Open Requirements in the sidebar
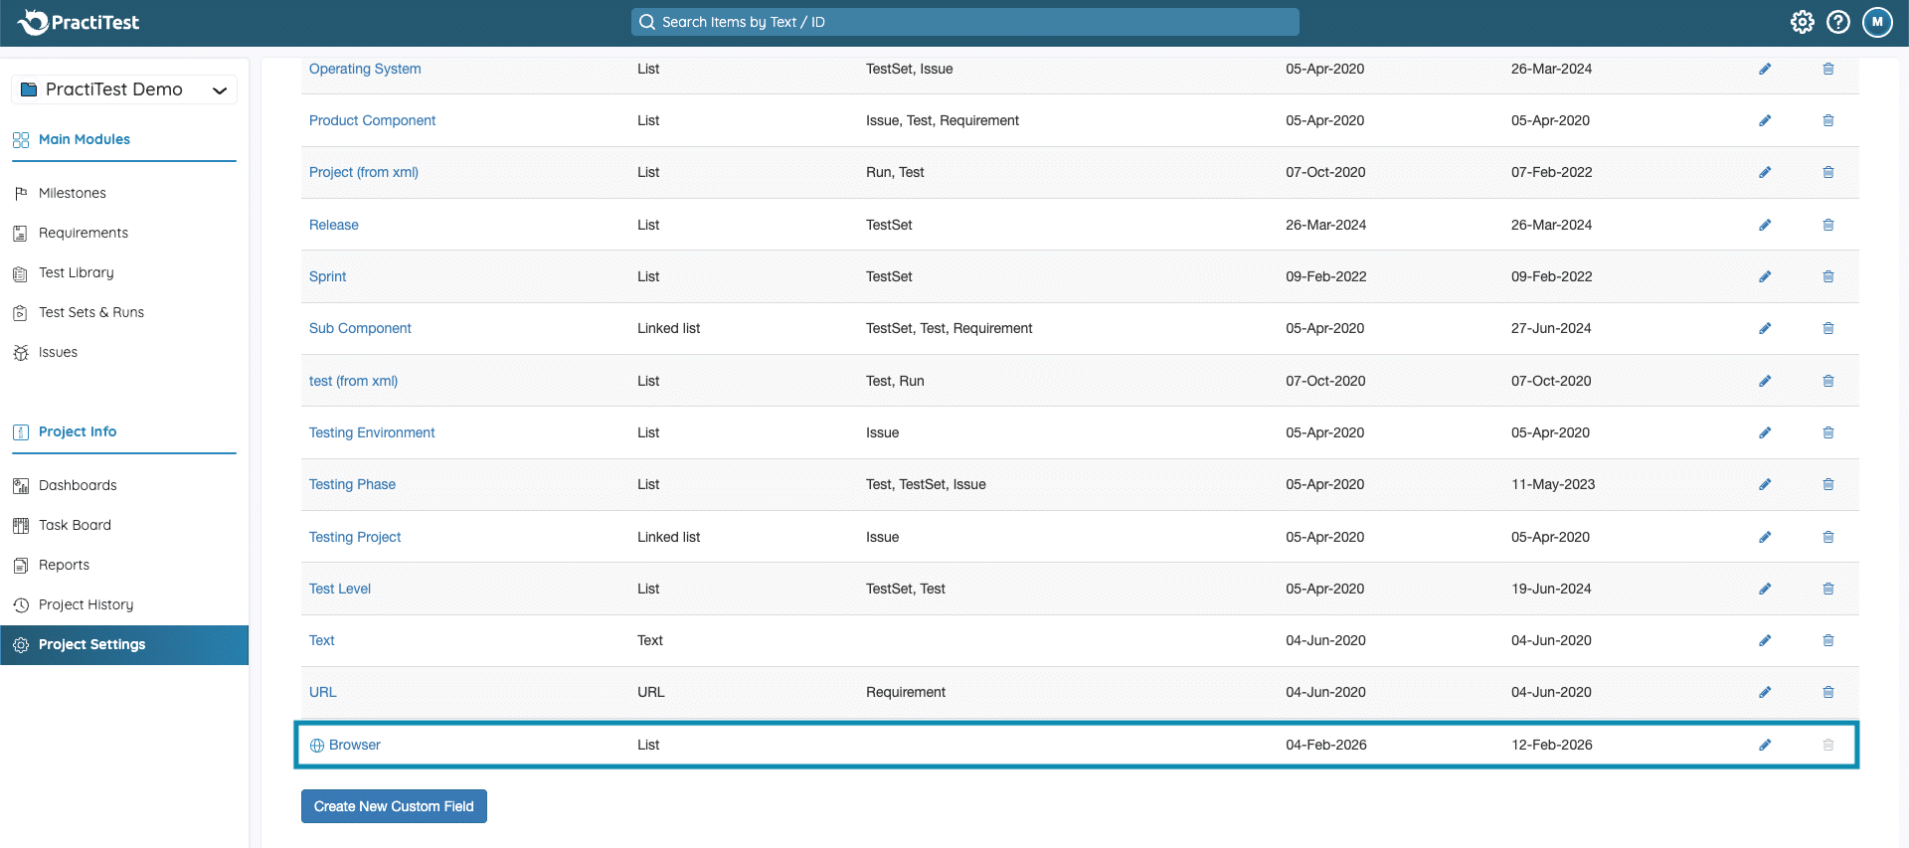 coord(84,233)
